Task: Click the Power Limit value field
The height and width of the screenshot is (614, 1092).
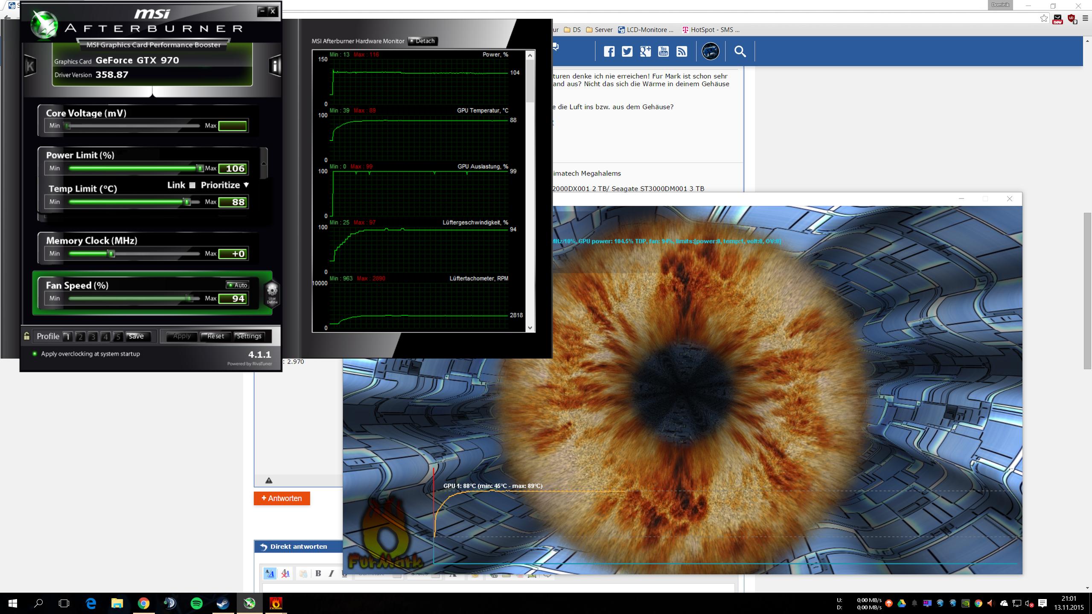Action: tap(233, 169)
